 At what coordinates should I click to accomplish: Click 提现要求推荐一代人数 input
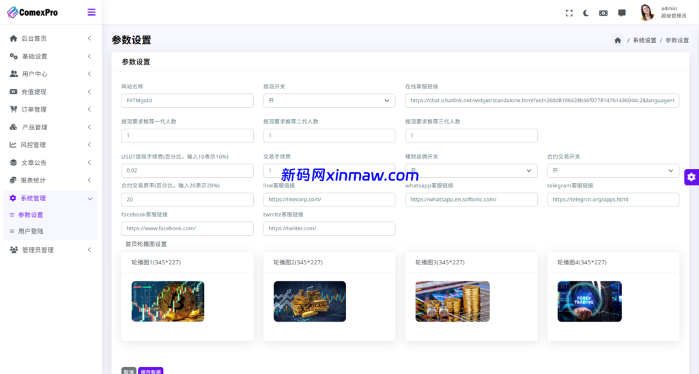pyautogui.click(x=187, y=136)
